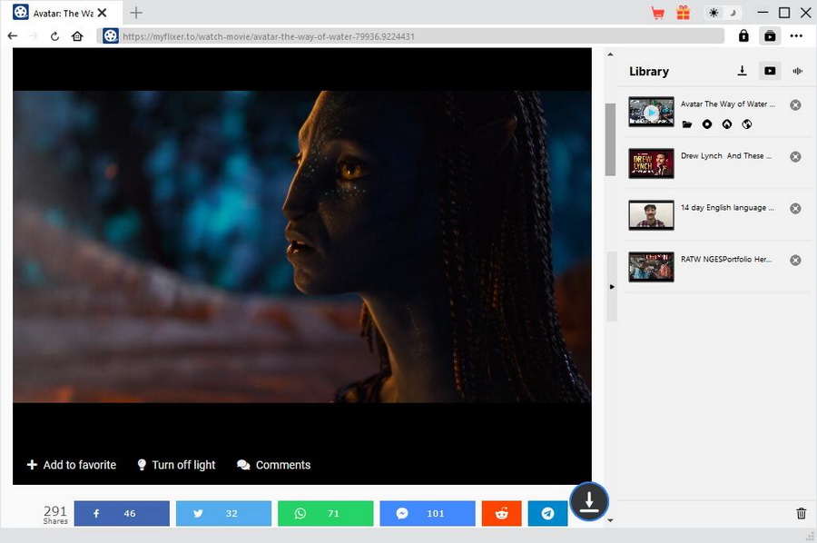Click the padlock icon beside address bar

(x=743, y=36)
